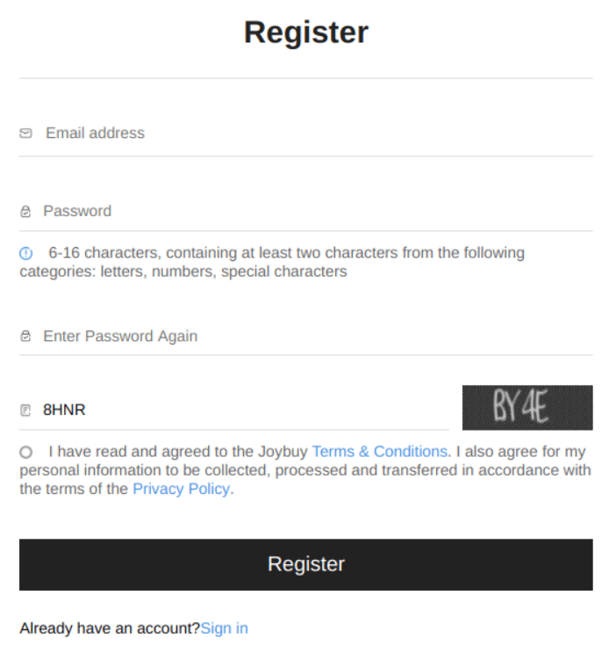
Task: Click the verification code icon beside 8HNR
Action: coord(25,410)
